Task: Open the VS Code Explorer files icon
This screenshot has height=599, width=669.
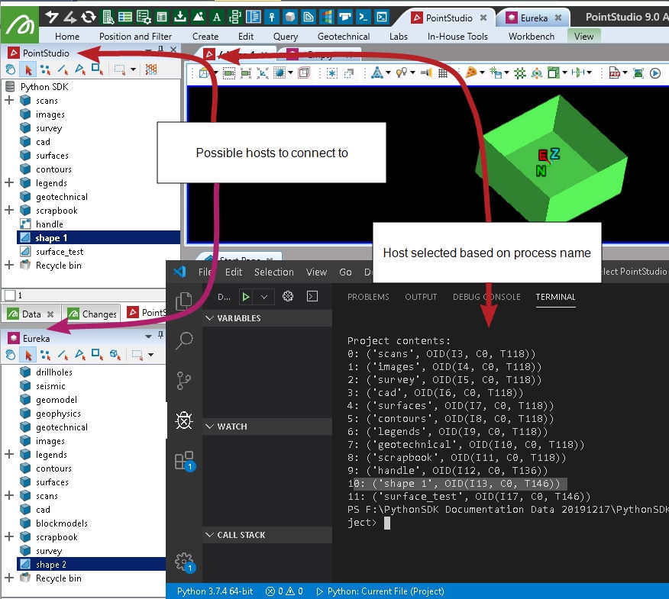Action: [x=184, y=301]
